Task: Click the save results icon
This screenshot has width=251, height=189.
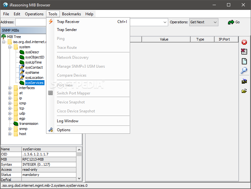Action: click(x=244, y=81)
